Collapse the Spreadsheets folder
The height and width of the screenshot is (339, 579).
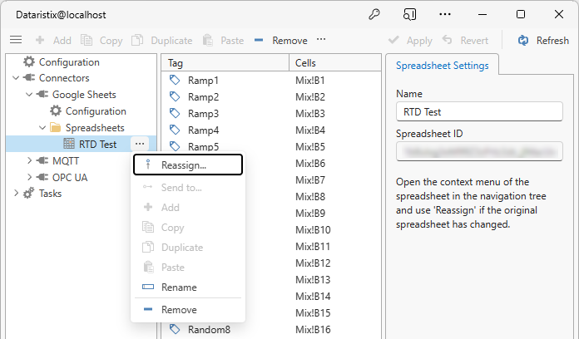(x=42, y=128)
